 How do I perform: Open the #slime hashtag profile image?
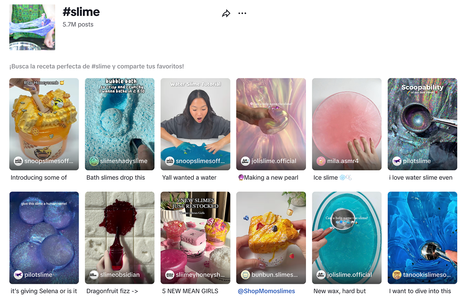[32, 27]
